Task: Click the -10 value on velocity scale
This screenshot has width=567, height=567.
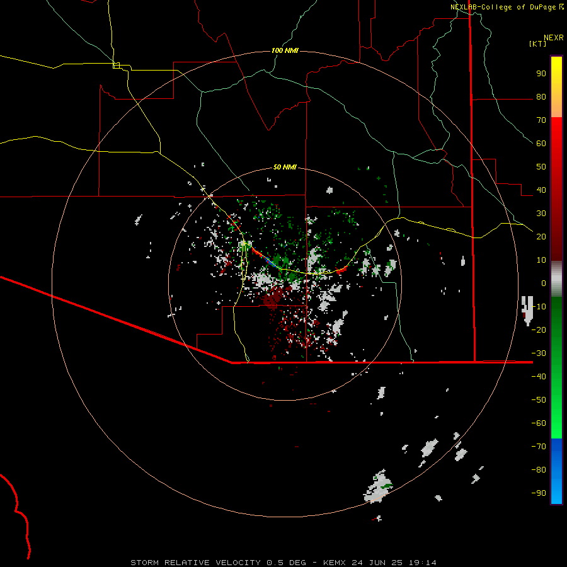Action: pos(539,307)
